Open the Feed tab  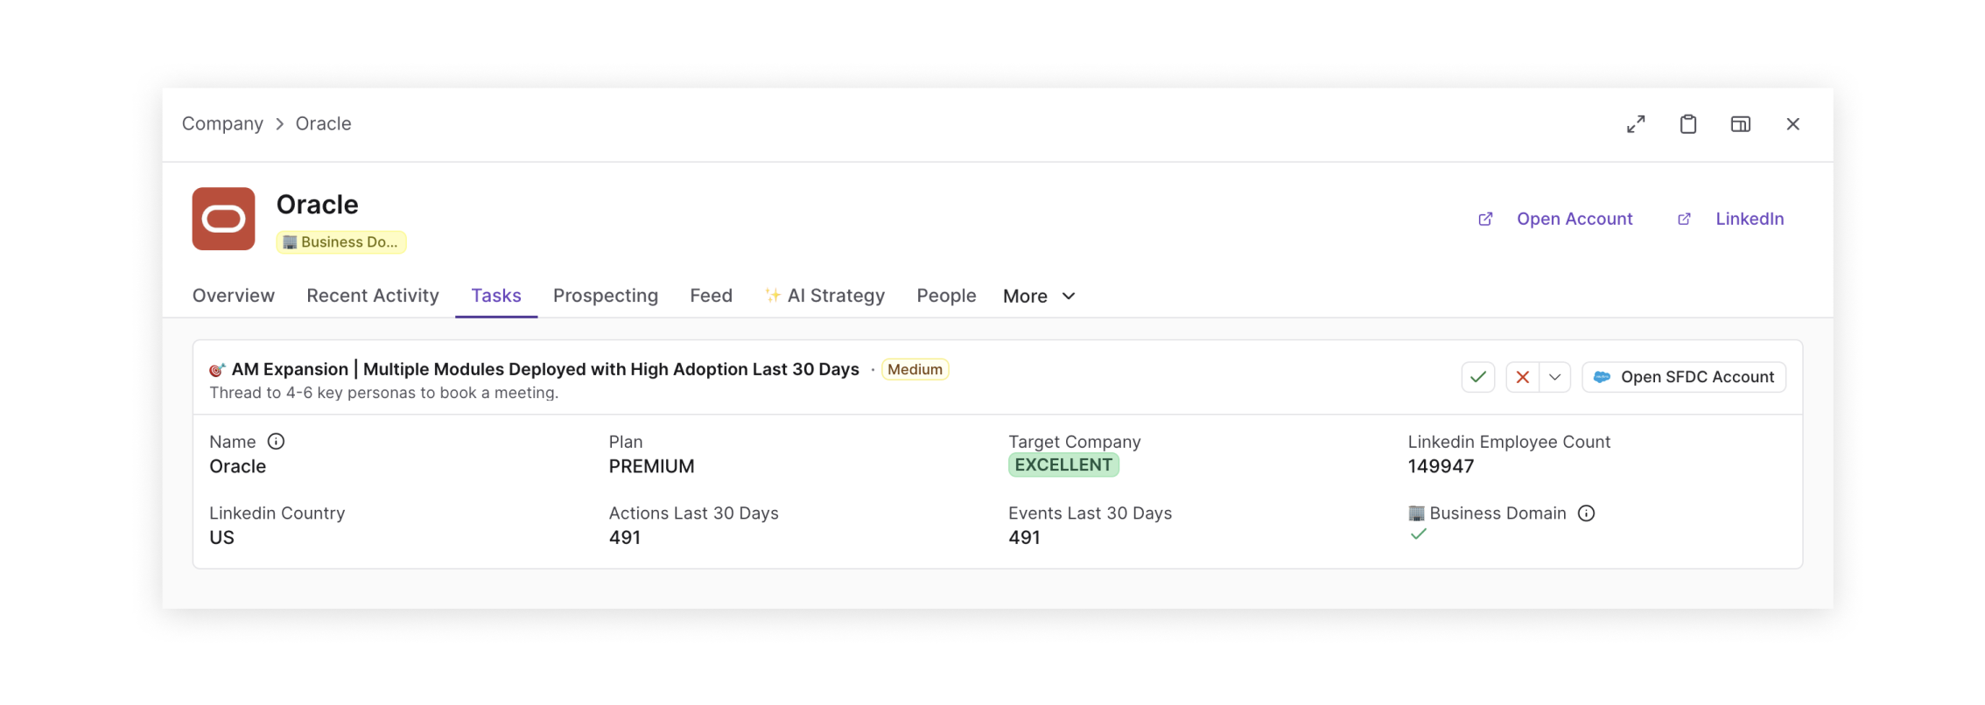pyautogui.click(x=711, y=296)
